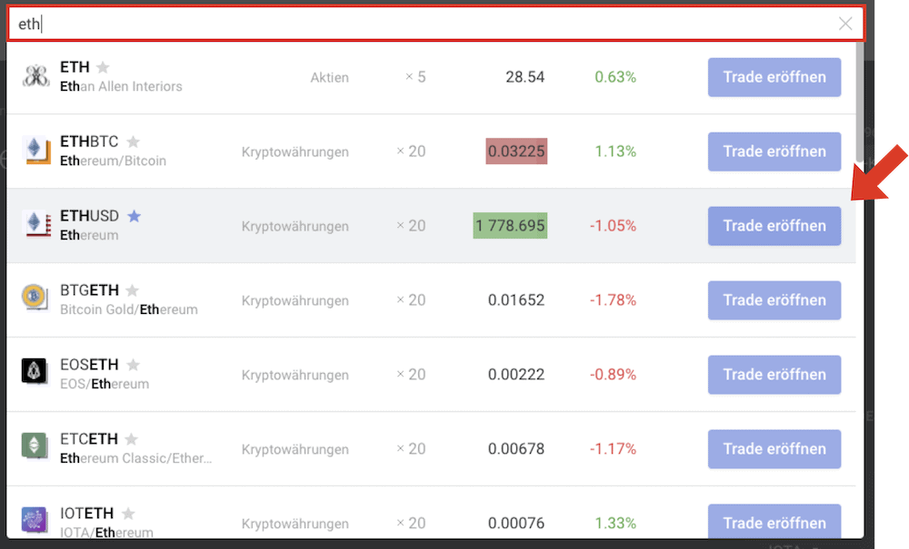This screenshot has height=549, width=909.
Task: Click the price 0.01652
Action: coord(516,300)
